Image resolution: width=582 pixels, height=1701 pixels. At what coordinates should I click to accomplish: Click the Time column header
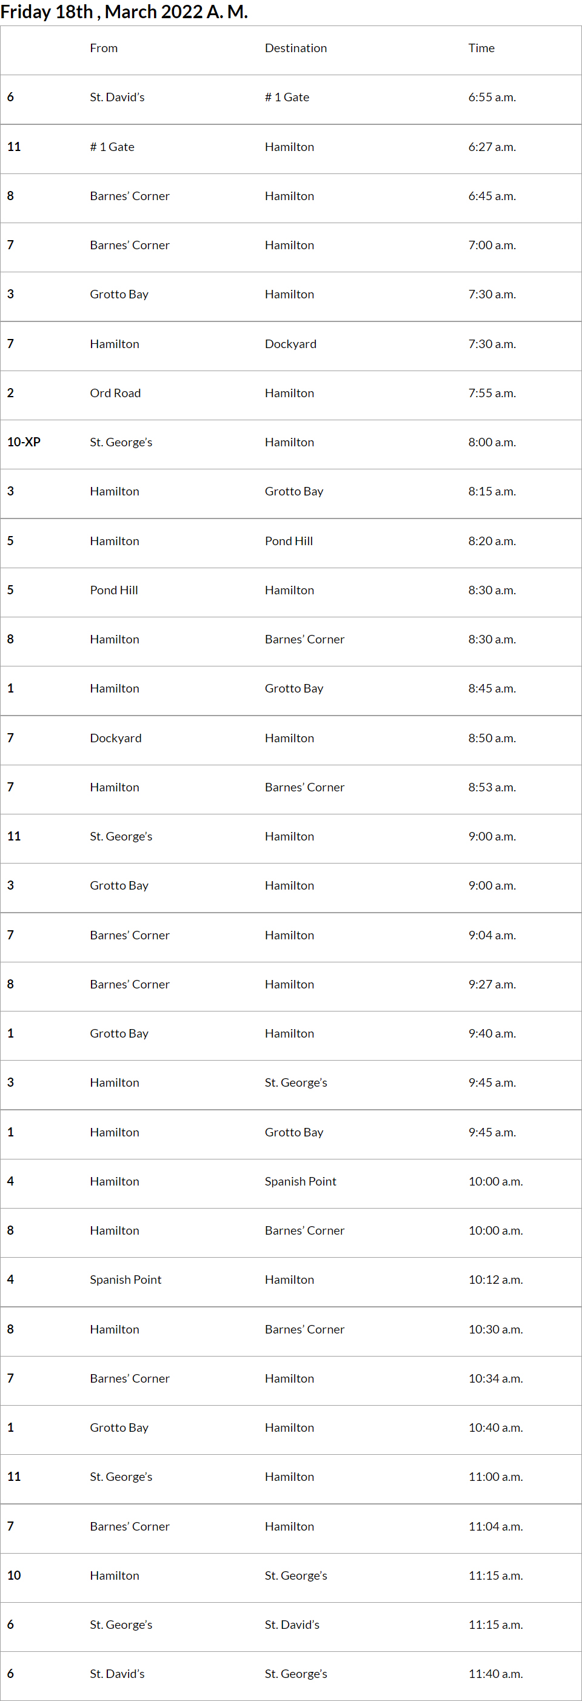481,48
